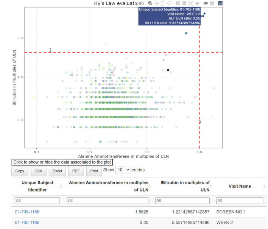Toggle compare data on hover

[212, 3]
